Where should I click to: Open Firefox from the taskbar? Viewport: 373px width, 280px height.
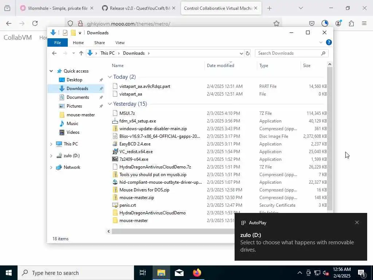tap(197, 273)
